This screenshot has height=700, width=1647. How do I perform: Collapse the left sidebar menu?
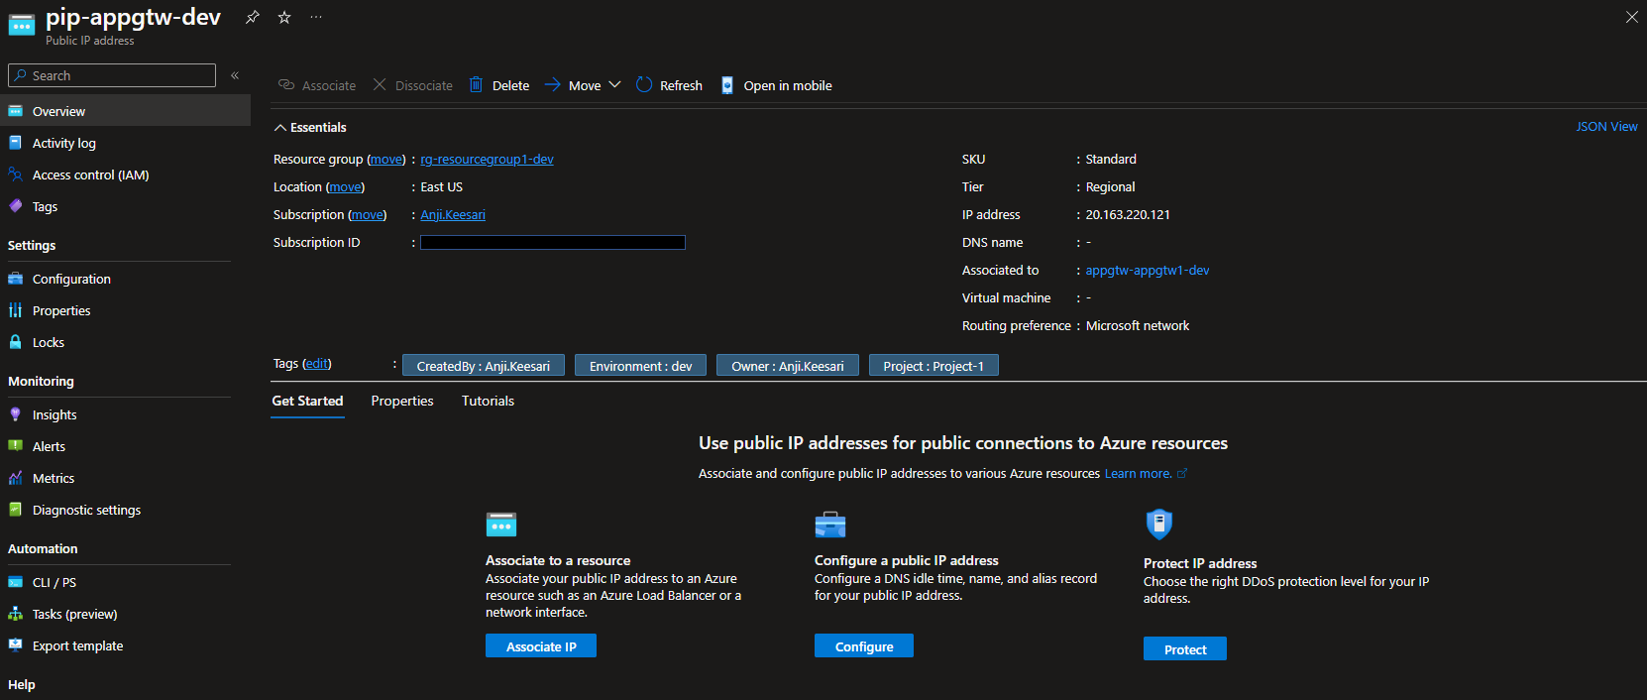click(x=235, y=75)
